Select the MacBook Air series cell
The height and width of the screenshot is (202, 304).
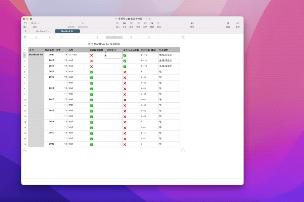[x=36, y=100]
